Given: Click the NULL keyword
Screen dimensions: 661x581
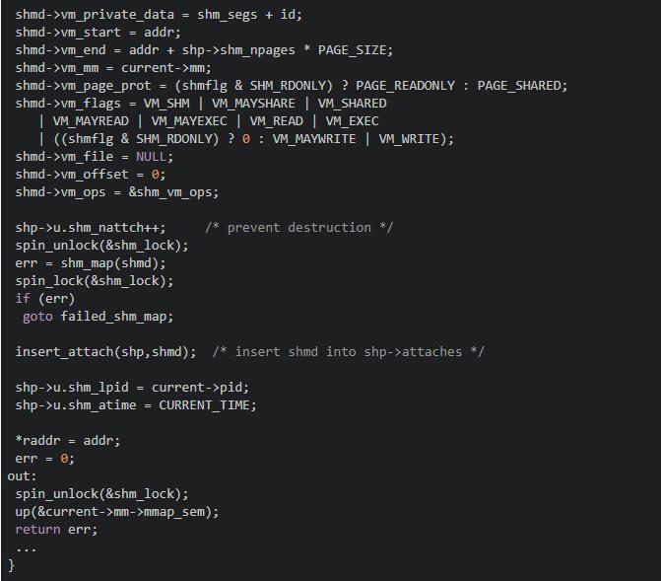Looking at the screenshot, I should [152, 157].
